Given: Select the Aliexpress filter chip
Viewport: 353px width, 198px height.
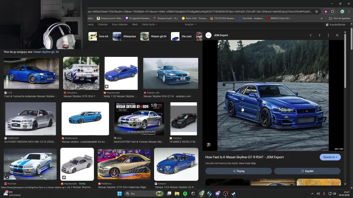Looking at the screenshot, I should (x=125, y=36).
